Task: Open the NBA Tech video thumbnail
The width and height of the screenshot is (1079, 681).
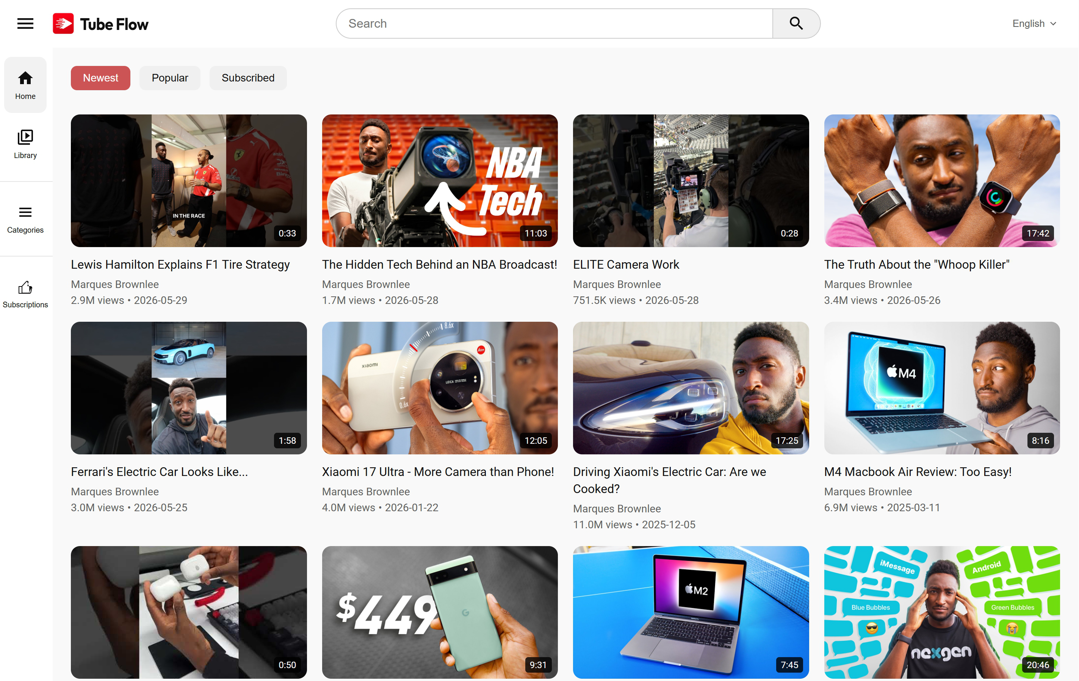Action: tap(440, 180)
